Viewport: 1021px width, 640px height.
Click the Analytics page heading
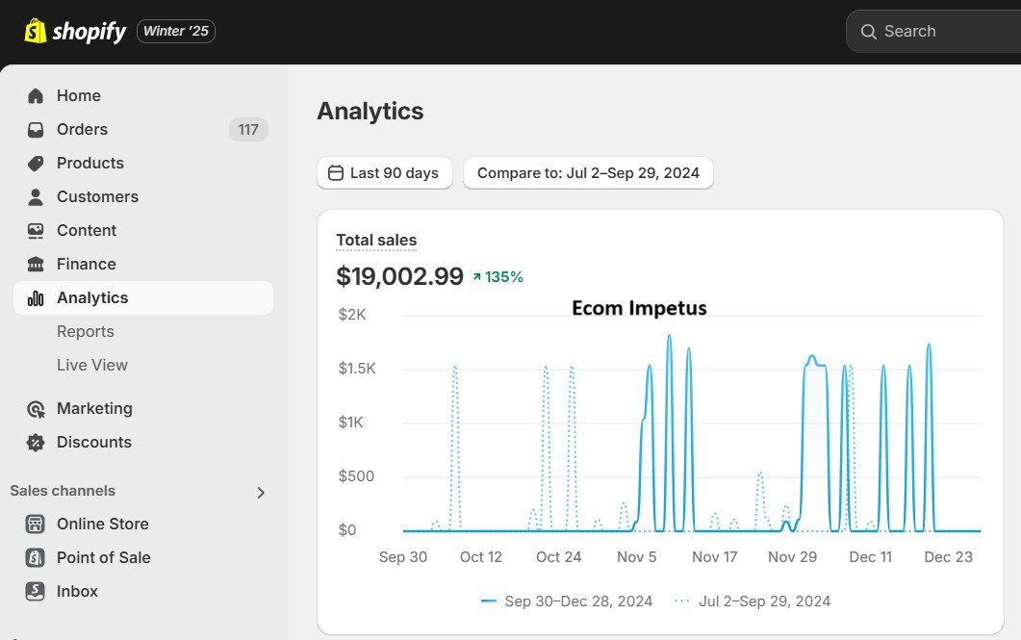(370, 112)
